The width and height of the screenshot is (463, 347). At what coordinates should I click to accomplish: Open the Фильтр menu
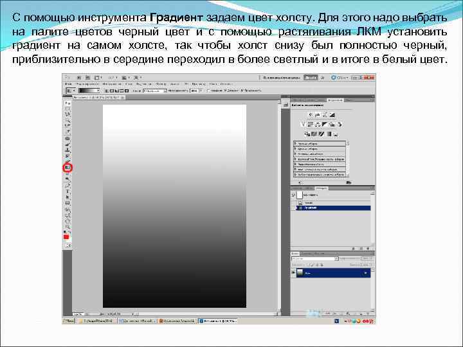(x=161, y=84)
